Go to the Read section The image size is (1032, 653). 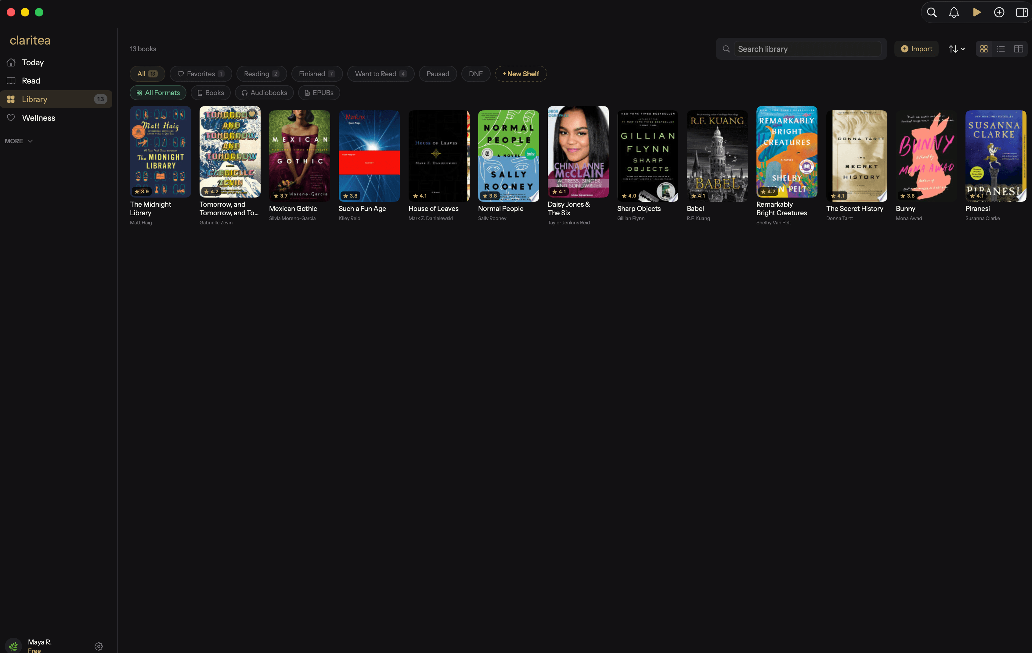[x=56, y=81]
